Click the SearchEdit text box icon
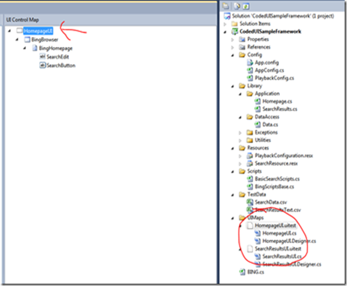Image resolution: width=347 pixels, height=286 pixels. tap(42, 57)
